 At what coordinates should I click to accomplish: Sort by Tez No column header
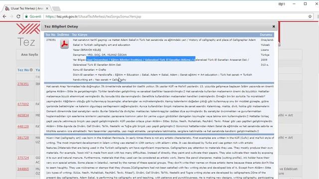[x=23, y=70]
